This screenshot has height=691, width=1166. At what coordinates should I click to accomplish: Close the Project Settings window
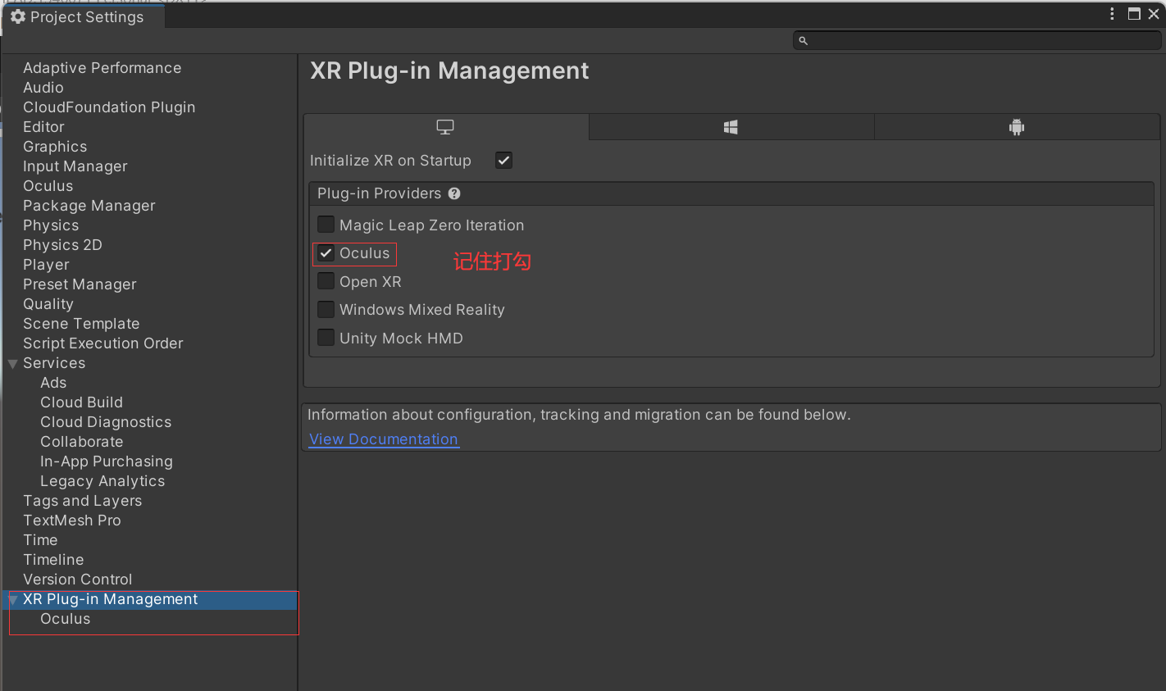1153,14
